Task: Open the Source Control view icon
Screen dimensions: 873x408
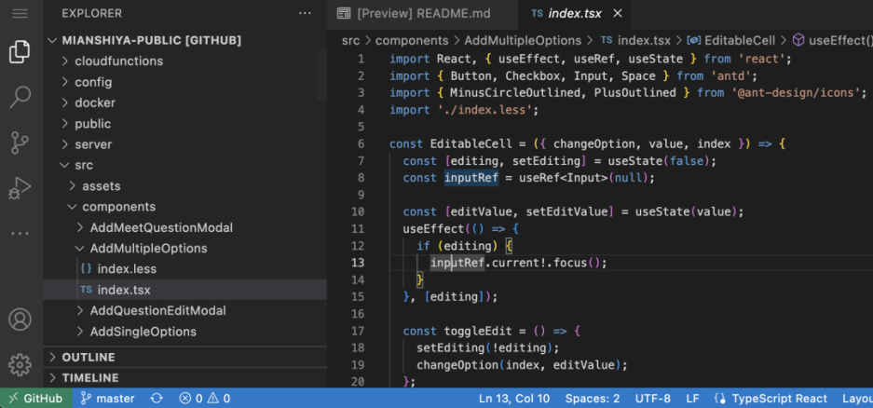Action: tap(20, 143)
